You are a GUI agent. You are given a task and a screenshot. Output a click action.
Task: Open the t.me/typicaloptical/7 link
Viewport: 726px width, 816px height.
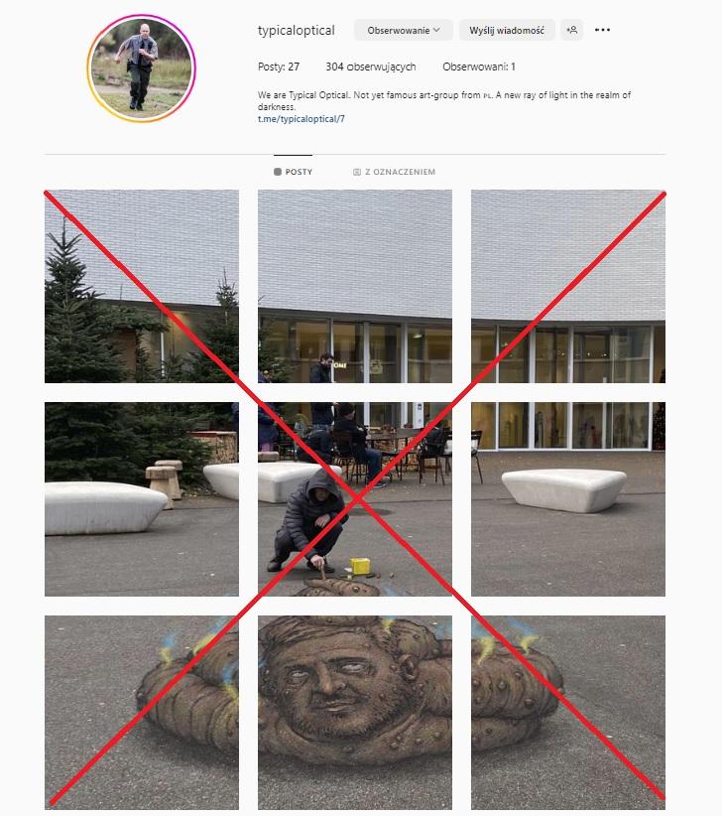point(303,119)
